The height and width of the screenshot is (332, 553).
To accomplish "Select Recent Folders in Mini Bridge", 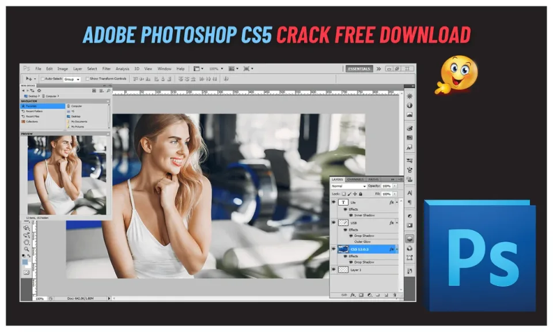I will click(x=34, y=111).
